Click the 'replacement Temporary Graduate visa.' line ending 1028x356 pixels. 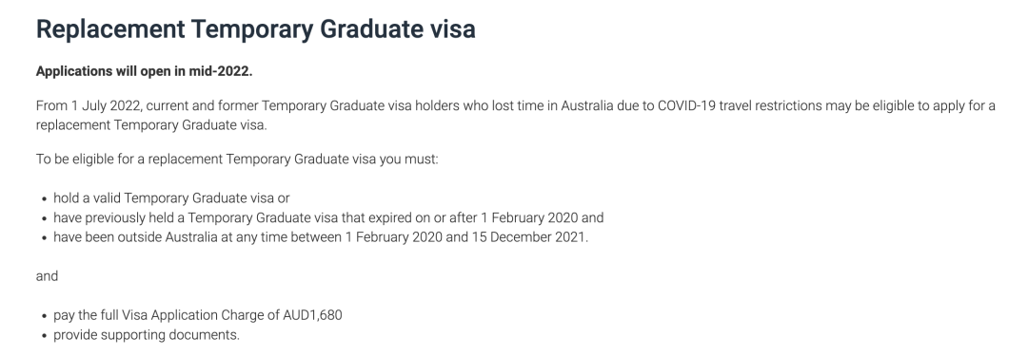[x=151, y=125]
